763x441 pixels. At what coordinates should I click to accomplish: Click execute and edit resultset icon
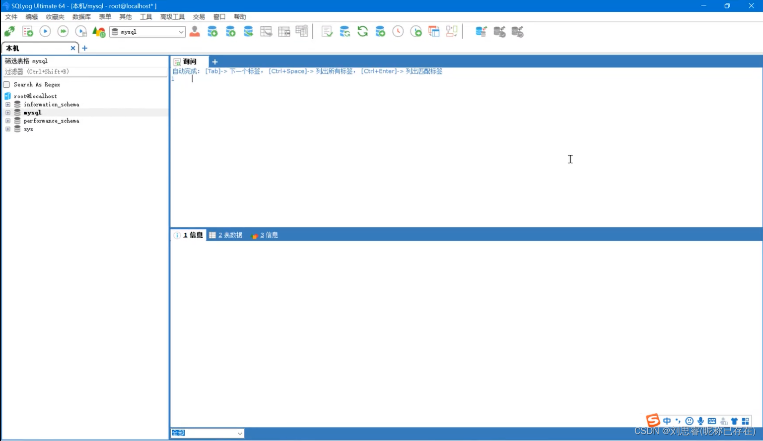(81, 32)
